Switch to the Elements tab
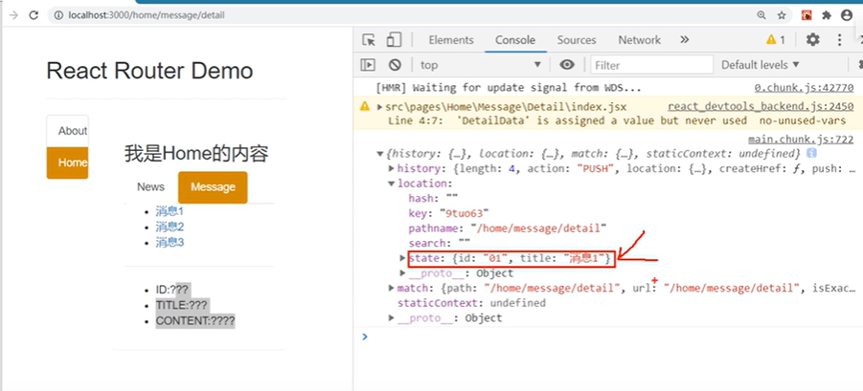The image size is (863, 391). point(451,40)
